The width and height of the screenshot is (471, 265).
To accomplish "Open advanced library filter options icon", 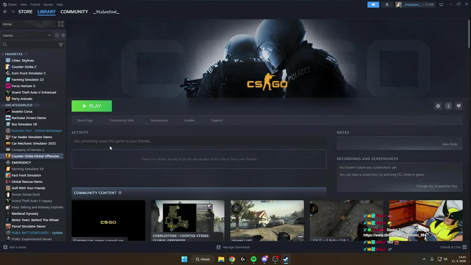I will [x=61, y=45].
